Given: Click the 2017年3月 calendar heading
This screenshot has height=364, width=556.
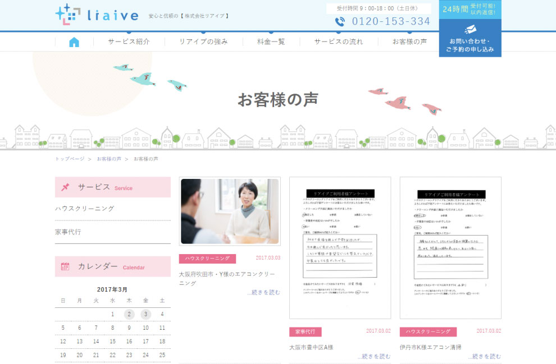Looking at the screenshot, I should click(x=112, y=289).
